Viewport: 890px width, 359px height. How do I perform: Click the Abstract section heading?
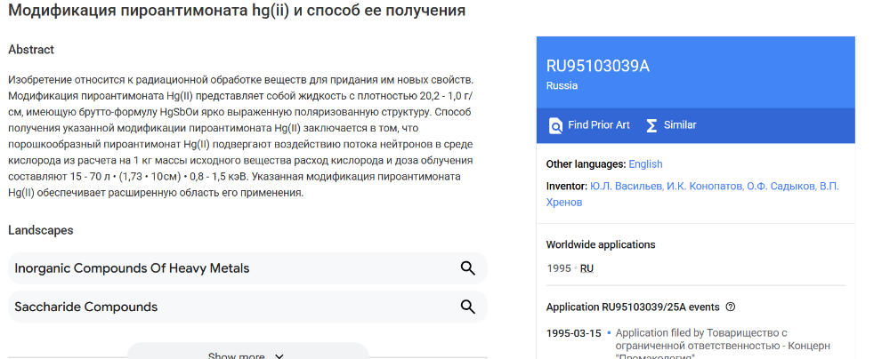31,50
